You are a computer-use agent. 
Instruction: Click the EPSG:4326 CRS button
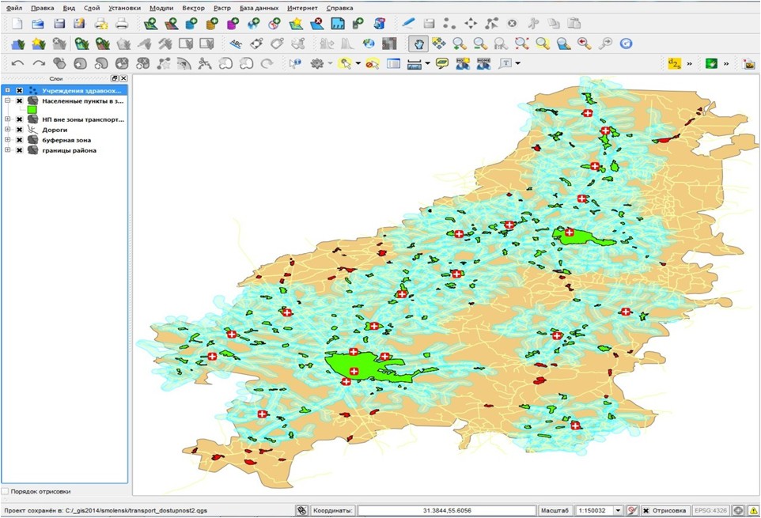[710, 510]
